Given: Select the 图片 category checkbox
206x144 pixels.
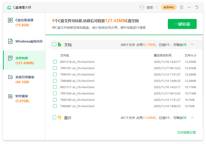Looking at the screenshot, I should (x=54, y=118).
